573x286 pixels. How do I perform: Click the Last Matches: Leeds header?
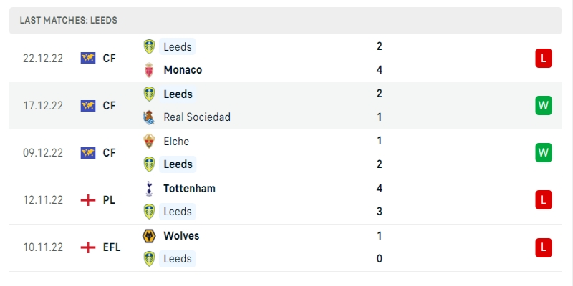pyautogui.click(x=69, y=21)
